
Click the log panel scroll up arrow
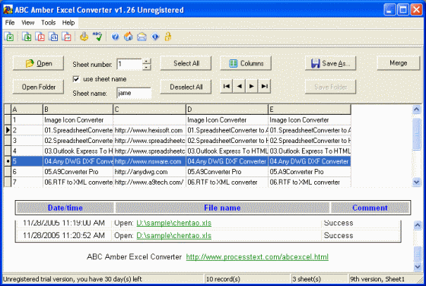tap(418, 225)
